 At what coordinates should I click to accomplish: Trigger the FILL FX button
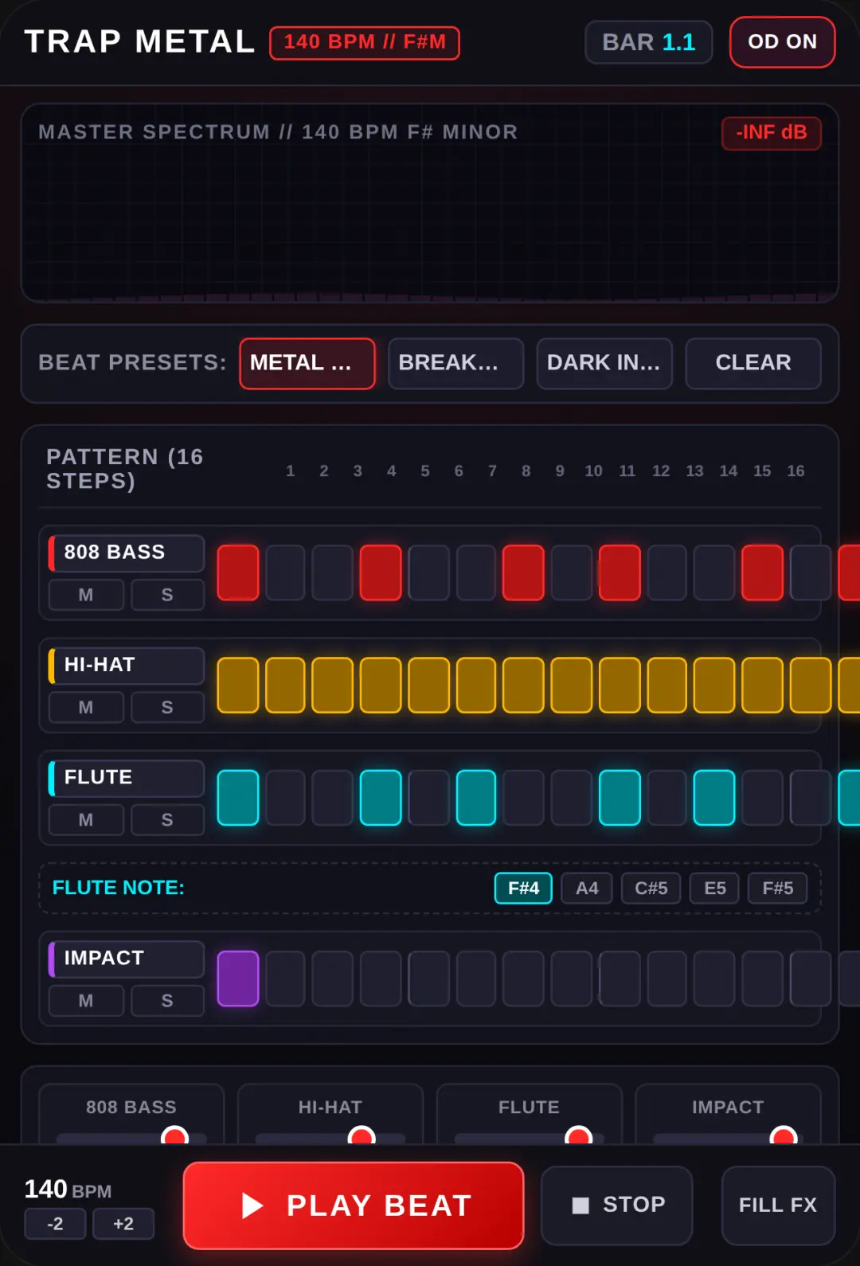pyautogui.click(x=778, y=1205)
